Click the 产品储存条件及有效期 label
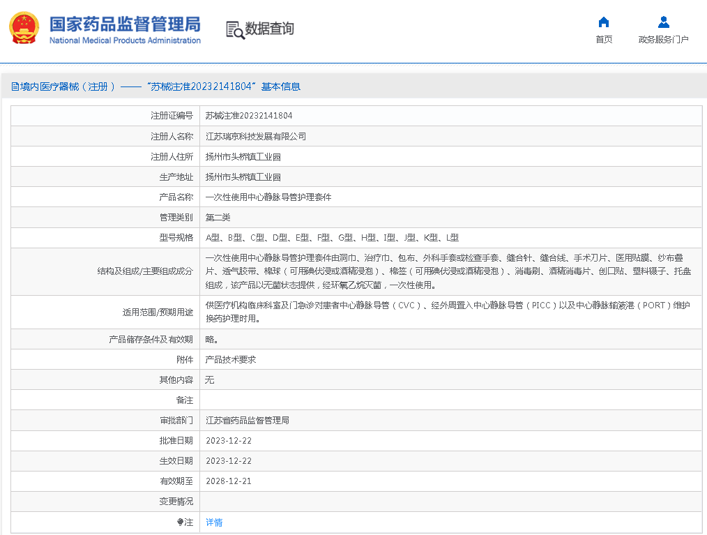The height and width of the screenshot is (535, 707). (151, 339)
